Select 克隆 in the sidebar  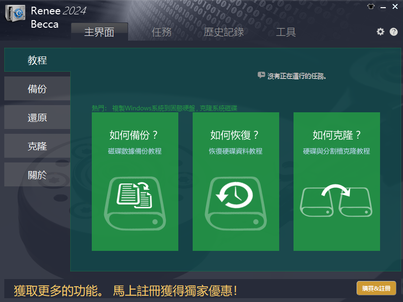pos(37,146)
